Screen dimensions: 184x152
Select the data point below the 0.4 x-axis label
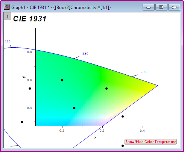123,146
